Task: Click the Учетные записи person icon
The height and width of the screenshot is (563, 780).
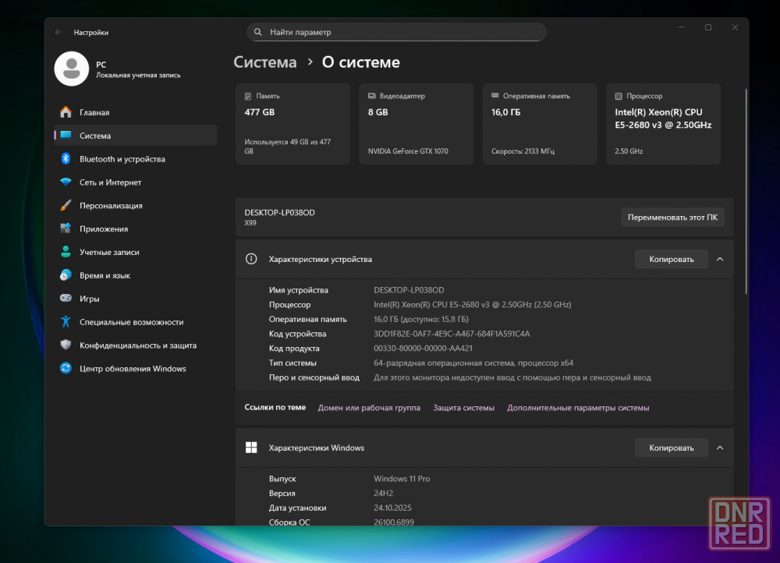Action: point(66,253)
